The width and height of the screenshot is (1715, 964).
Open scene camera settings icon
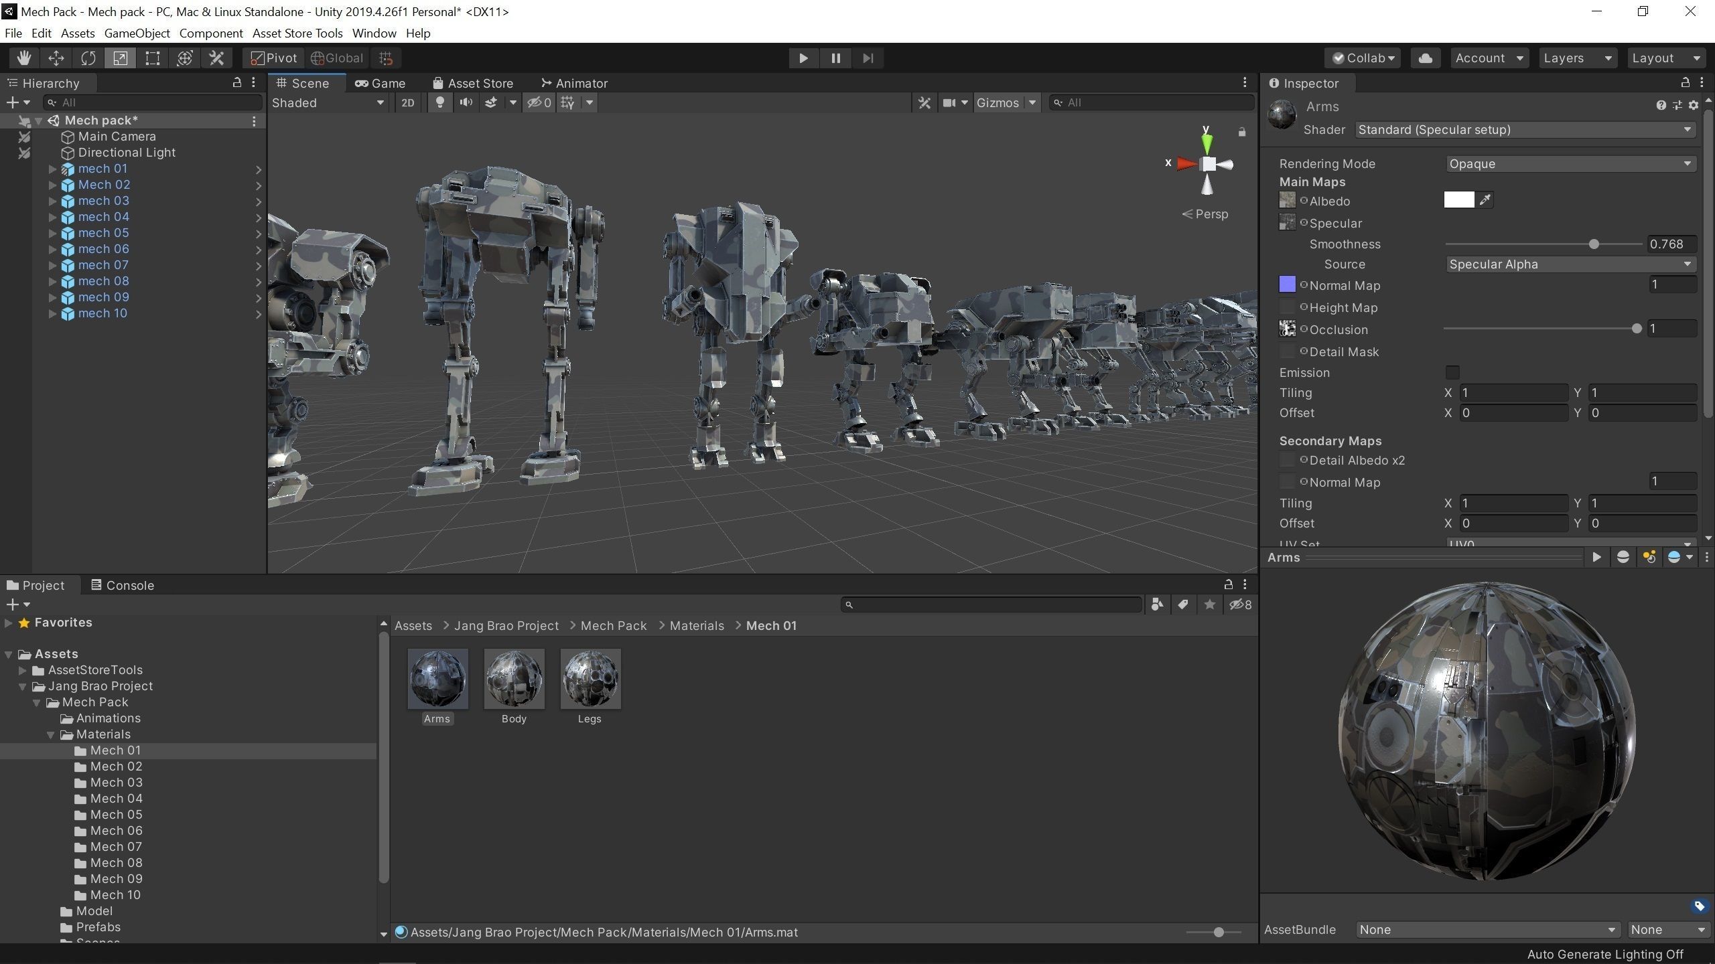click(949, 102)
